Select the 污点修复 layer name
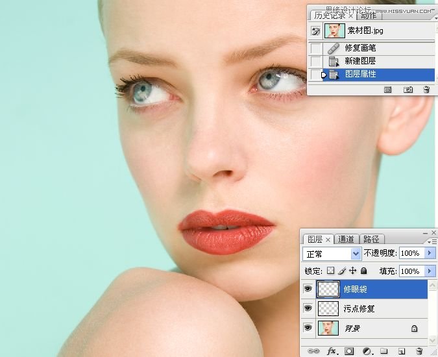This screenshot has height=357, width=438. click(359, 308)
